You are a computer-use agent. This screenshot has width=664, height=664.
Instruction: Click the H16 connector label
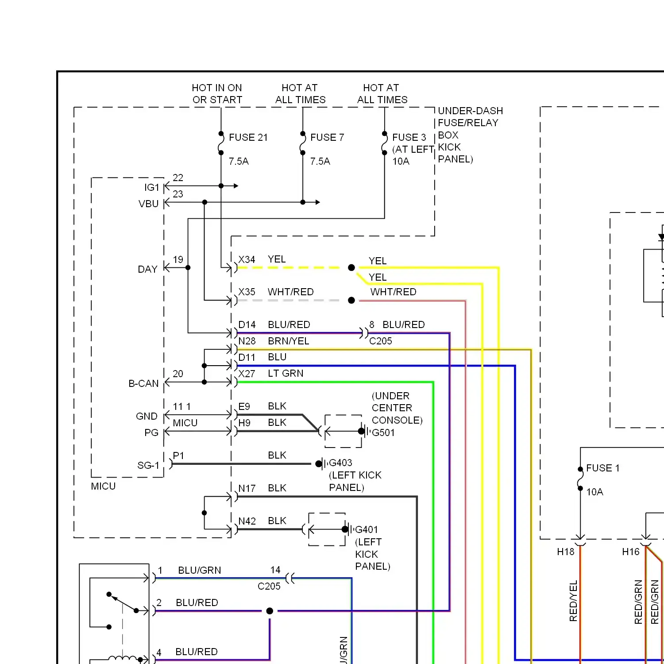pyautogui.click(x=631, y=552)
